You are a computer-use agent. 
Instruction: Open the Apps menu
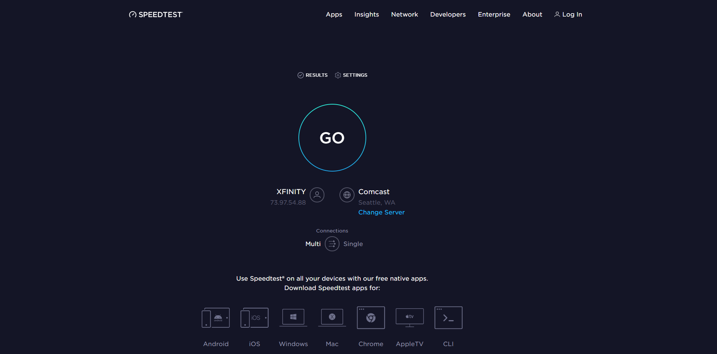click(334, 14)
